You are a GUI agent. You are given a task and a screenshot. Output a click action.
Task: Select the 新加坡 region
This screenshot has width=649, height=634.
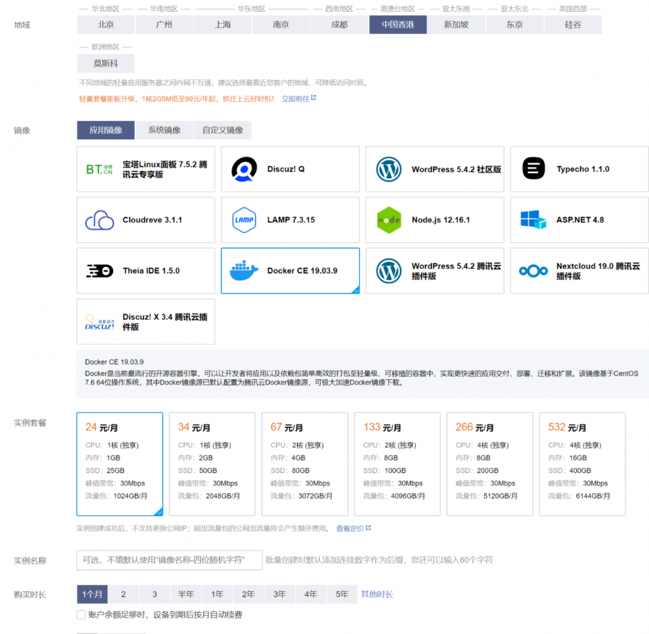click(456, 25)
